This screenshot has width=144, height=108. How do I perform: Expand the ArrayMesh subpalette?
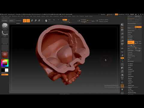click(x=130, y=64)
